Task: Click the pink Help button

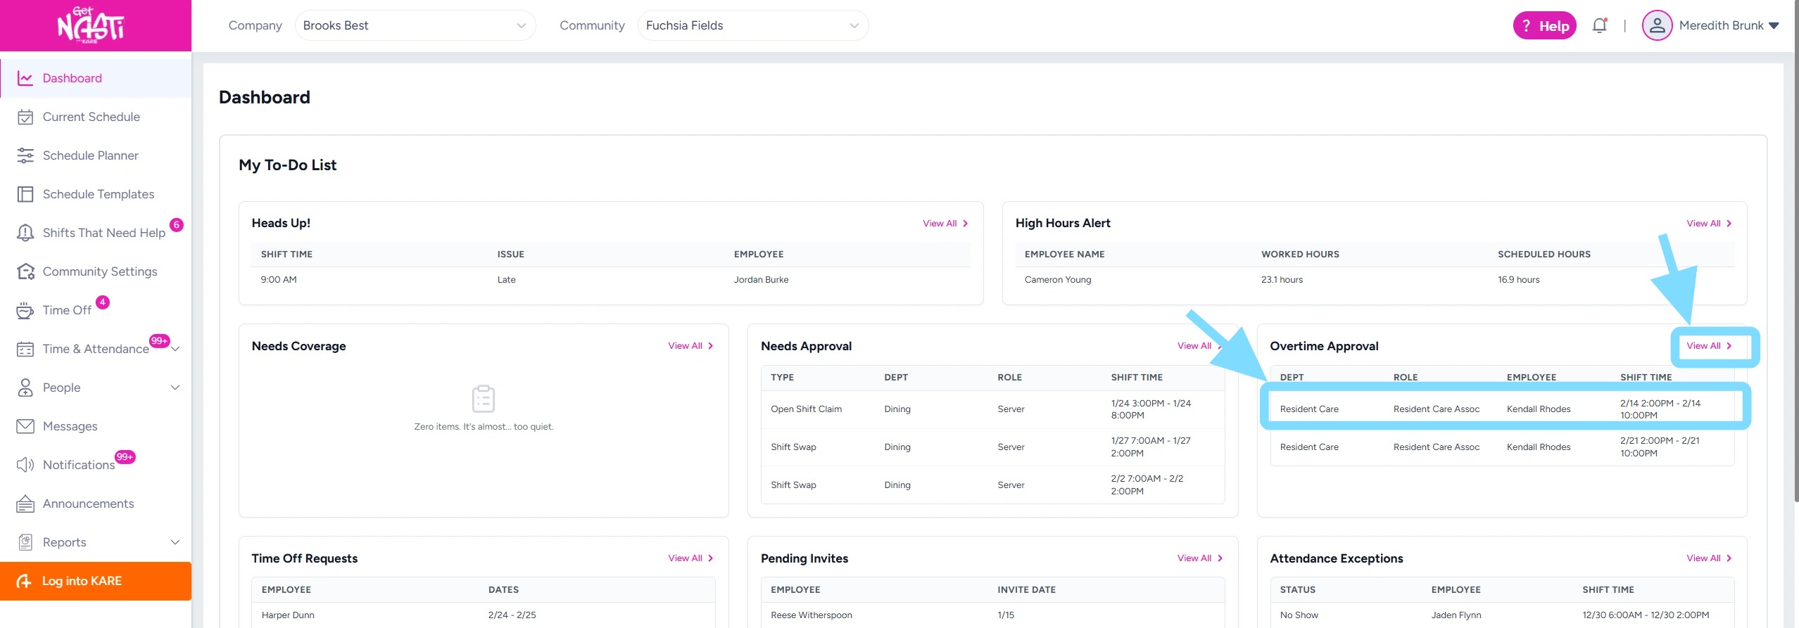Action: tap(1544, 26)
